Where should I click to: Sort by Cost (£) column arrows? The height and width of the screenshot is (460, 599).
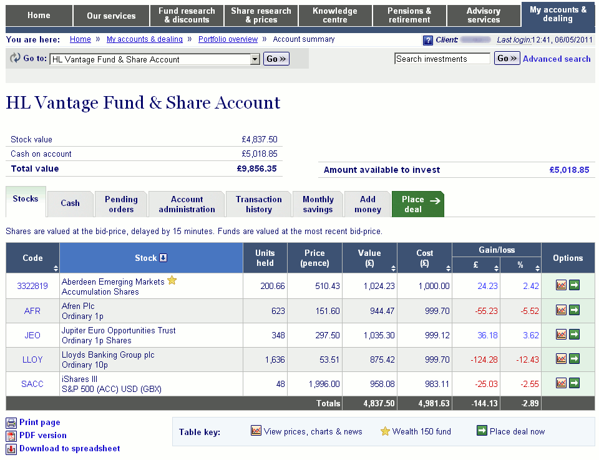tap(448, 268)
